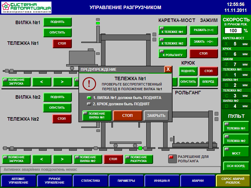Viewport: 251px width, 188px height.
Task: Toggle the ТЕЛЕЖКА №2 pult selector
Action: pyautogui.click(x=236, y=139)
